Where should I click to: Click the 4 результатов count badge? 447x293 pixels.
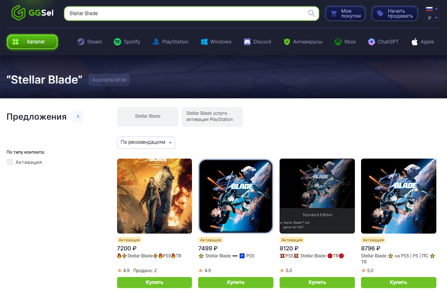click(109, 80)
